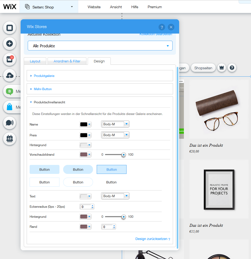Click the Add elements plus icon
The height and width of the screenshot is (259, 251).
coord(10,44)
